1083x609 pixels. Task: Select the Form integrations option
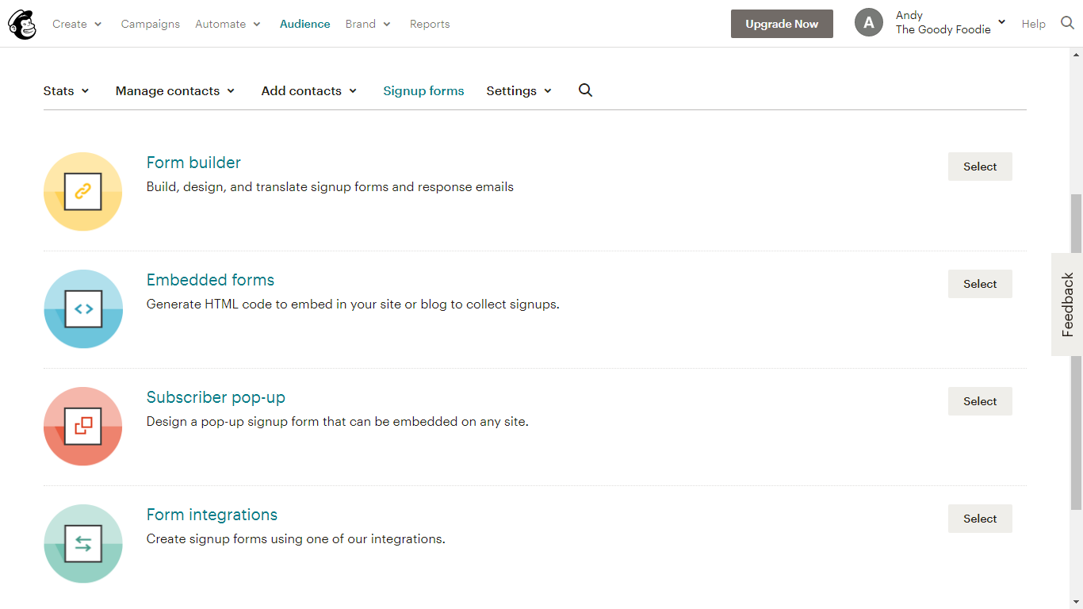click(x=980, y=519)
